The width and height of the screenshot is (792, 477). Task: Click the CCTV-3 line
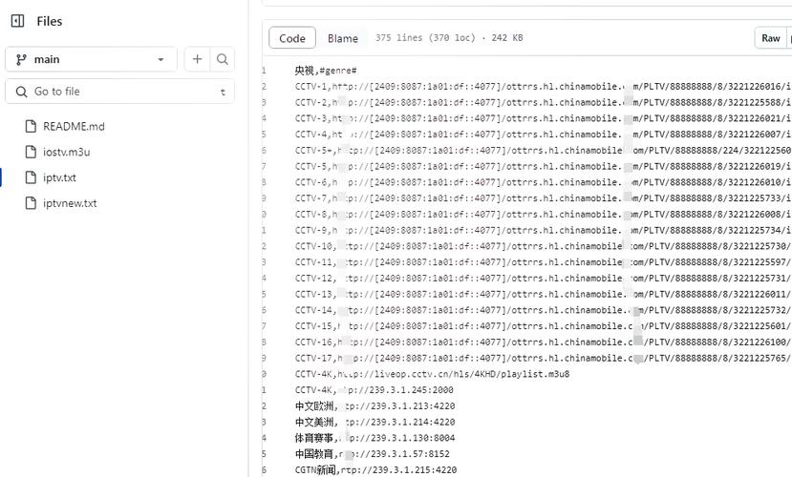click(544, 118)
